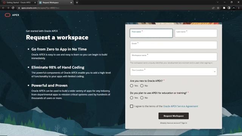Focus the Last name field

tap(196, 33)
